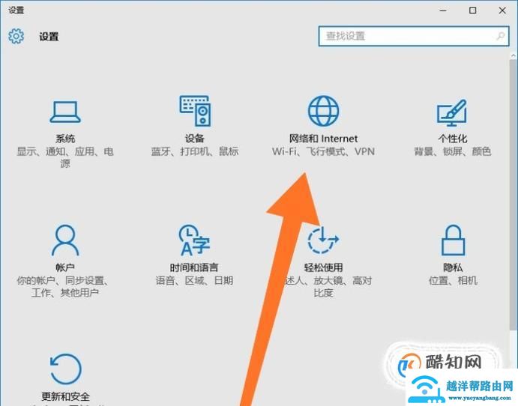This screenshot has height=406, width=518.
Task: Open the Ease of Access (轻松使用) icon
Action: coord(323,240)
